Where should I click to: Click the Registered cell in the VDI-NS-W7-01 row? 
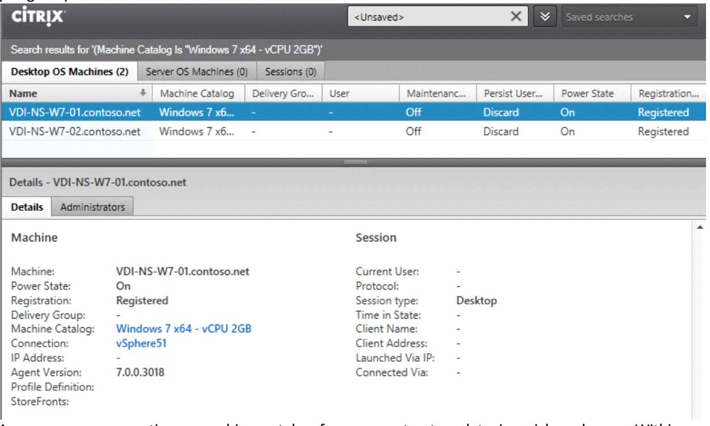point(663,112)
